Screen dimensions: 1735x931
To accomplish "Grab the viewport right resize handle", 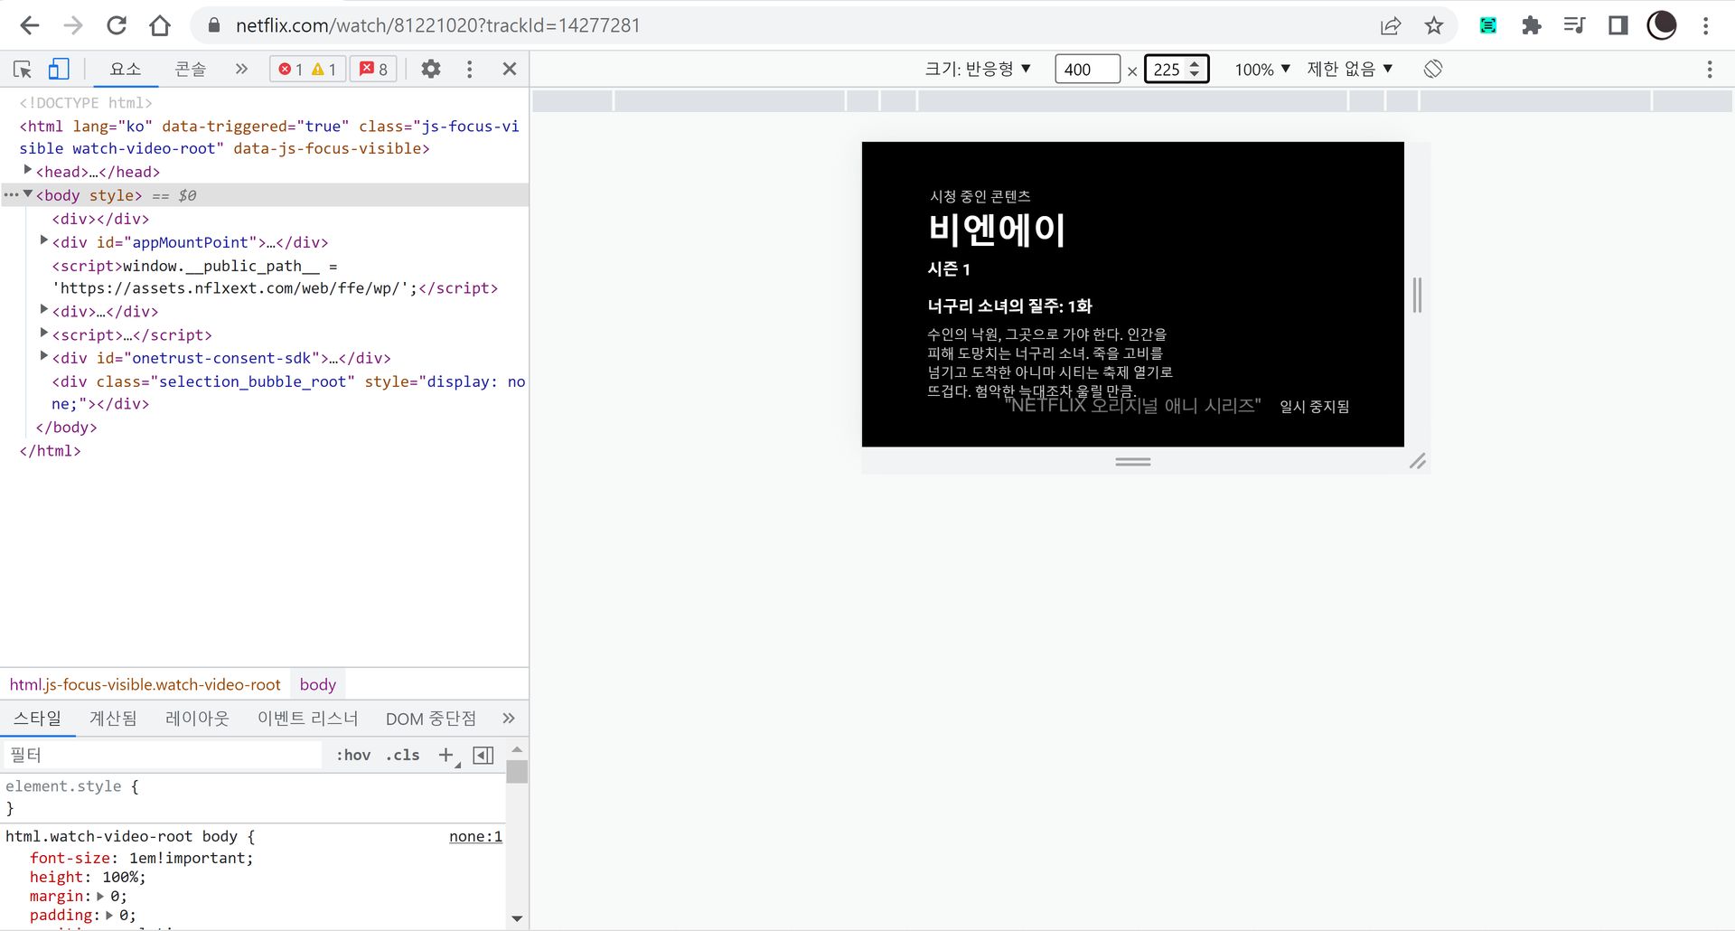I will click(1417, 295).
